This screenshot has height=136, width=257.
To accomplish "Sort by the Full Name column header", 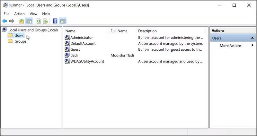I will (119, 31).
